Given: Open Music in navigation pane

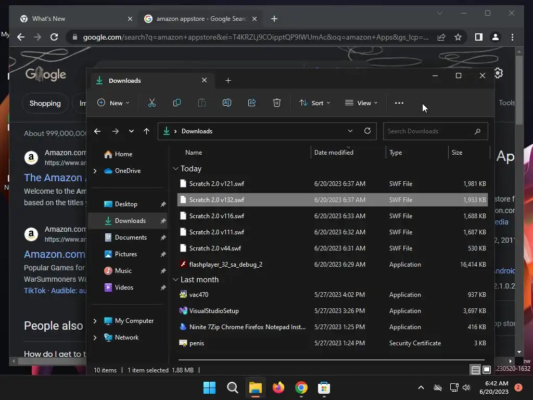Looking at the screenshot, I should [x=129, y=271].
